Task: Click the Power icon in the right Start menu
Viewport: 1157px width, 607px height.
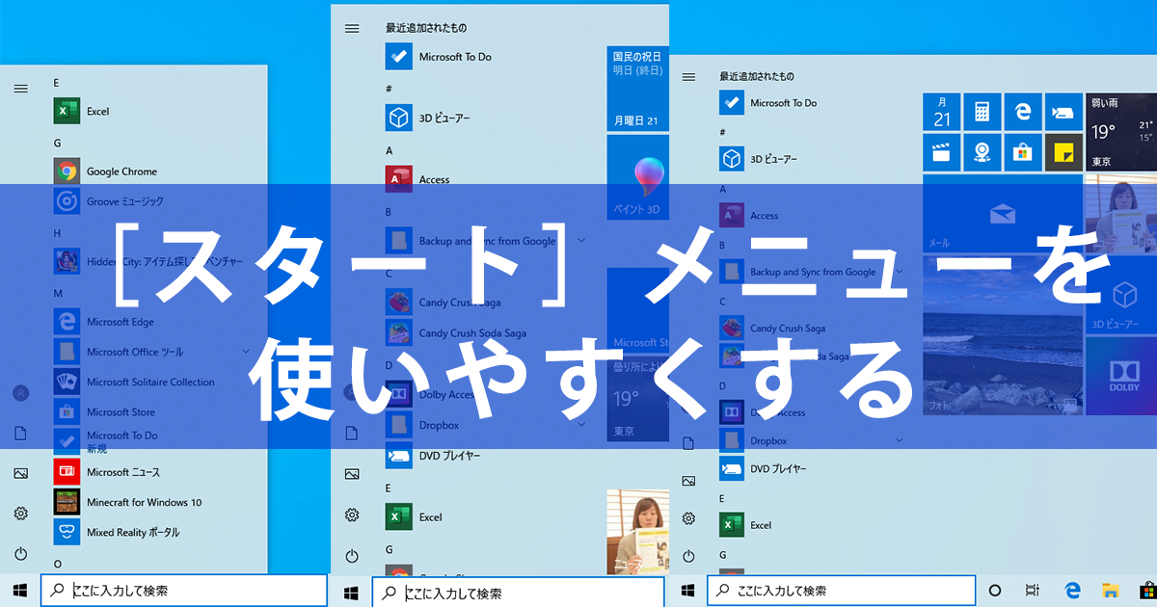Action: [x=688, y=555]
